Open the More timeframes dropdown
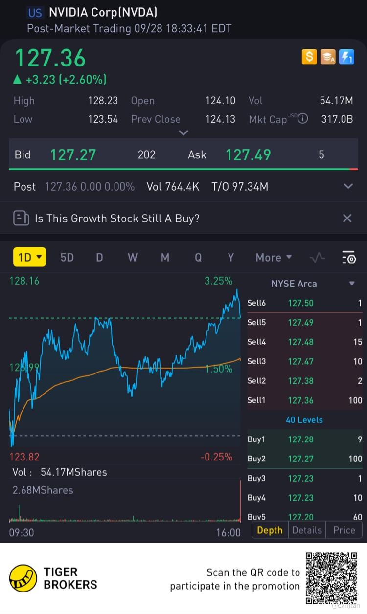This screenshot has width=367, height=614. tap(274, 257)
